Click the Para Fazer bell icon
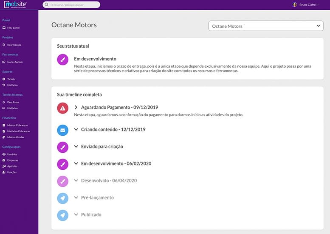330x234 pixels. (x=4, y=102)
